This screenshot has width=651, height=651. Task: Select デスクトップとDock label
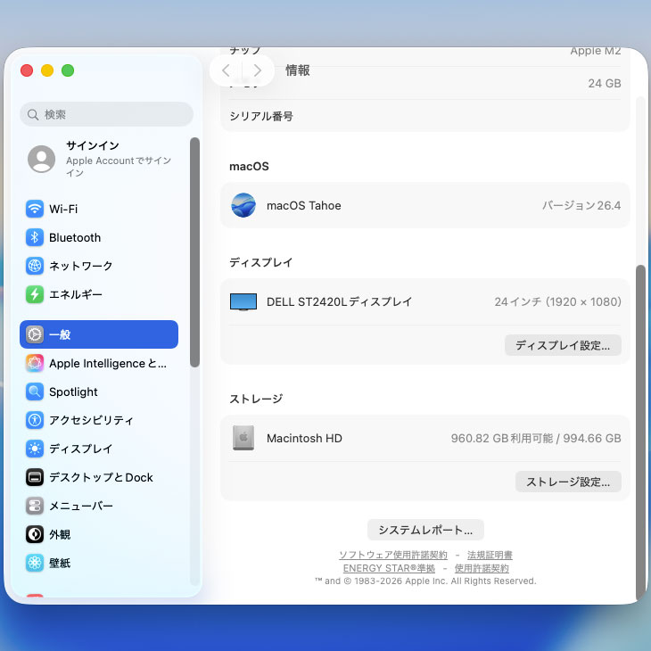click(101, 477)
